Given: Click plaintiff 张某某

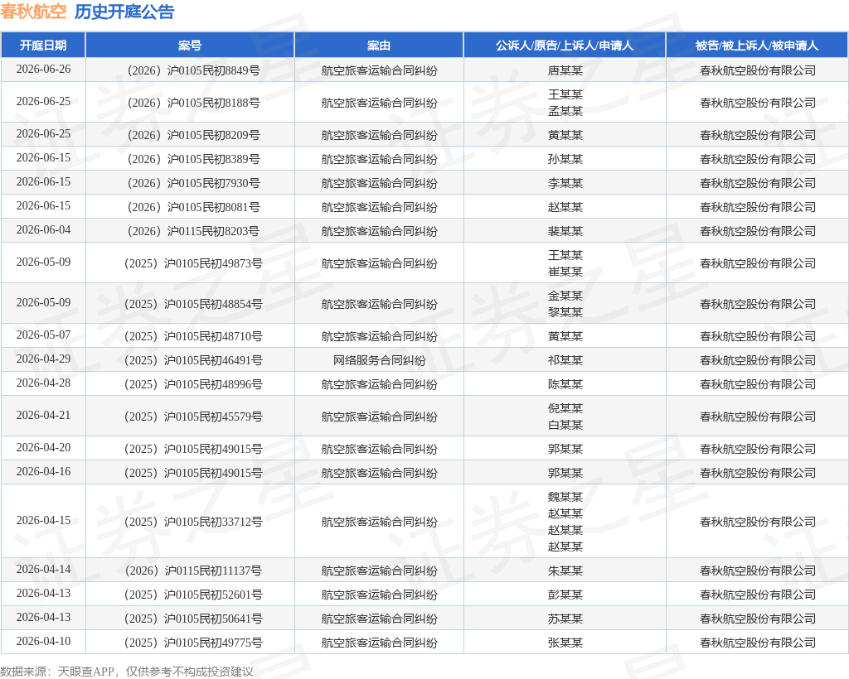Looking at the screenshot, I should [565, 643].
